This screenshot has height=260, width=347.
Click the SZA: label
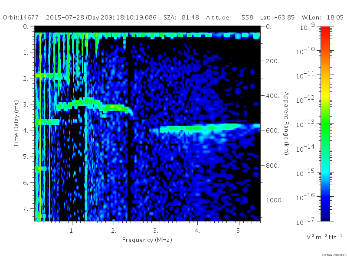pos(170,17)
